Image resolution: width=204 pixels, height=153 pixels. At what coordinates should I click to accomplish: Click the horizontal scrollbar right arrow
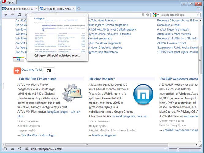[196, 145]
